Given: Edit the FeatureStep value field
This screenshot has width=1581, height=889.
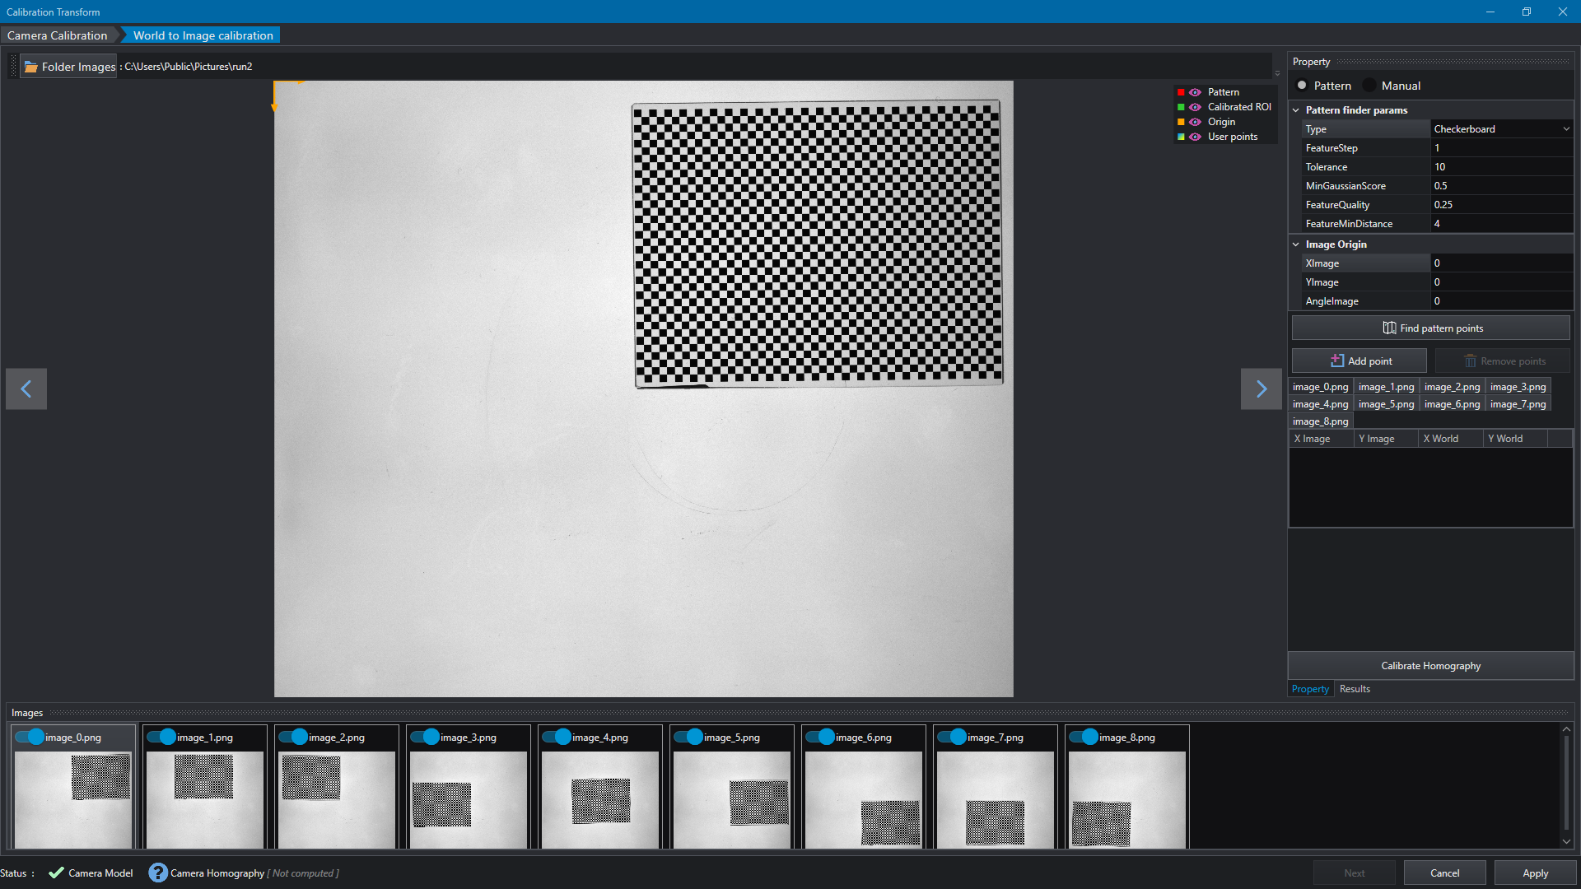Looking at the screenshot, I should tap(1502, 148).
